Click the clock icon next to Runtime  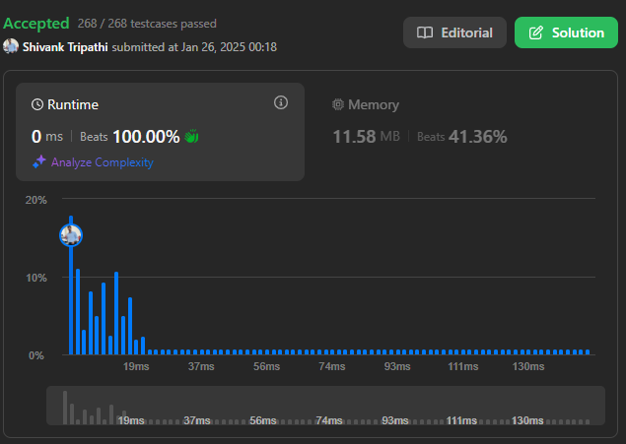pyautogui.click(x=37, y=104)
